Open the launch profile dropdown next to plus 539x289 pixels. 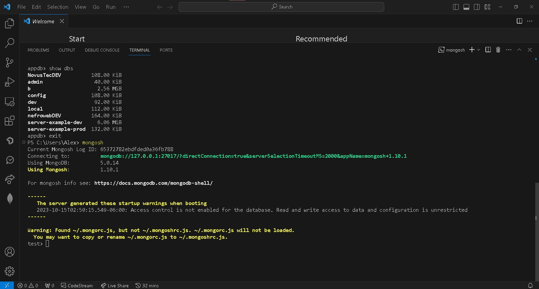479,50
